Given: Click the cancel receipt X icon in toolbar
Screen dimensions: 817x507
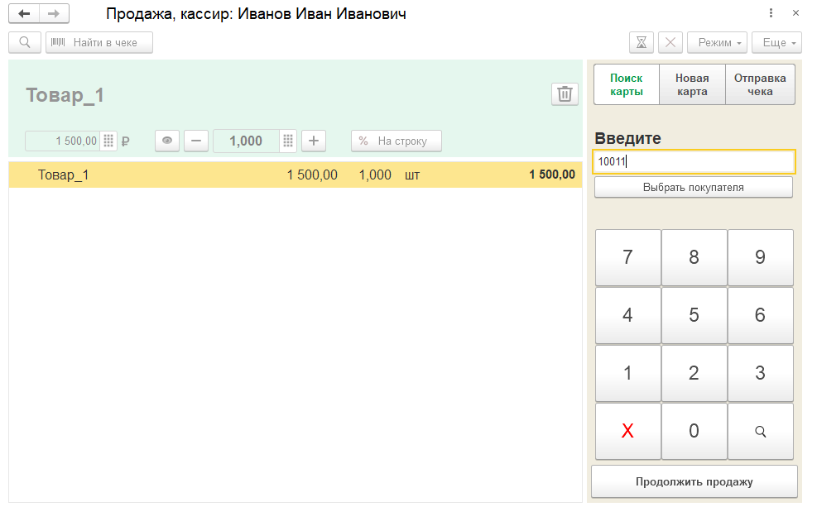Looking at the screenshot, I should click(670, 43).
